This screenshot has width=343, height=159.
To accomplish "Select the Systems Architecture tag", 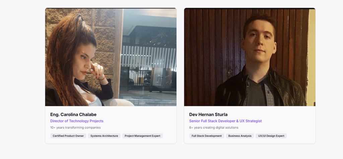I will coord(104,136).
